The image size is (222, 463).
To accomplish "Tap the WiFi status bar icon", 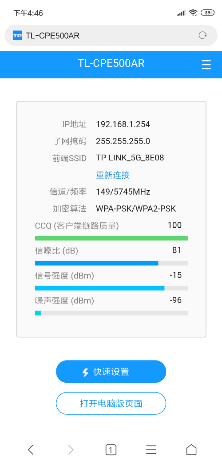I will 193,12.
